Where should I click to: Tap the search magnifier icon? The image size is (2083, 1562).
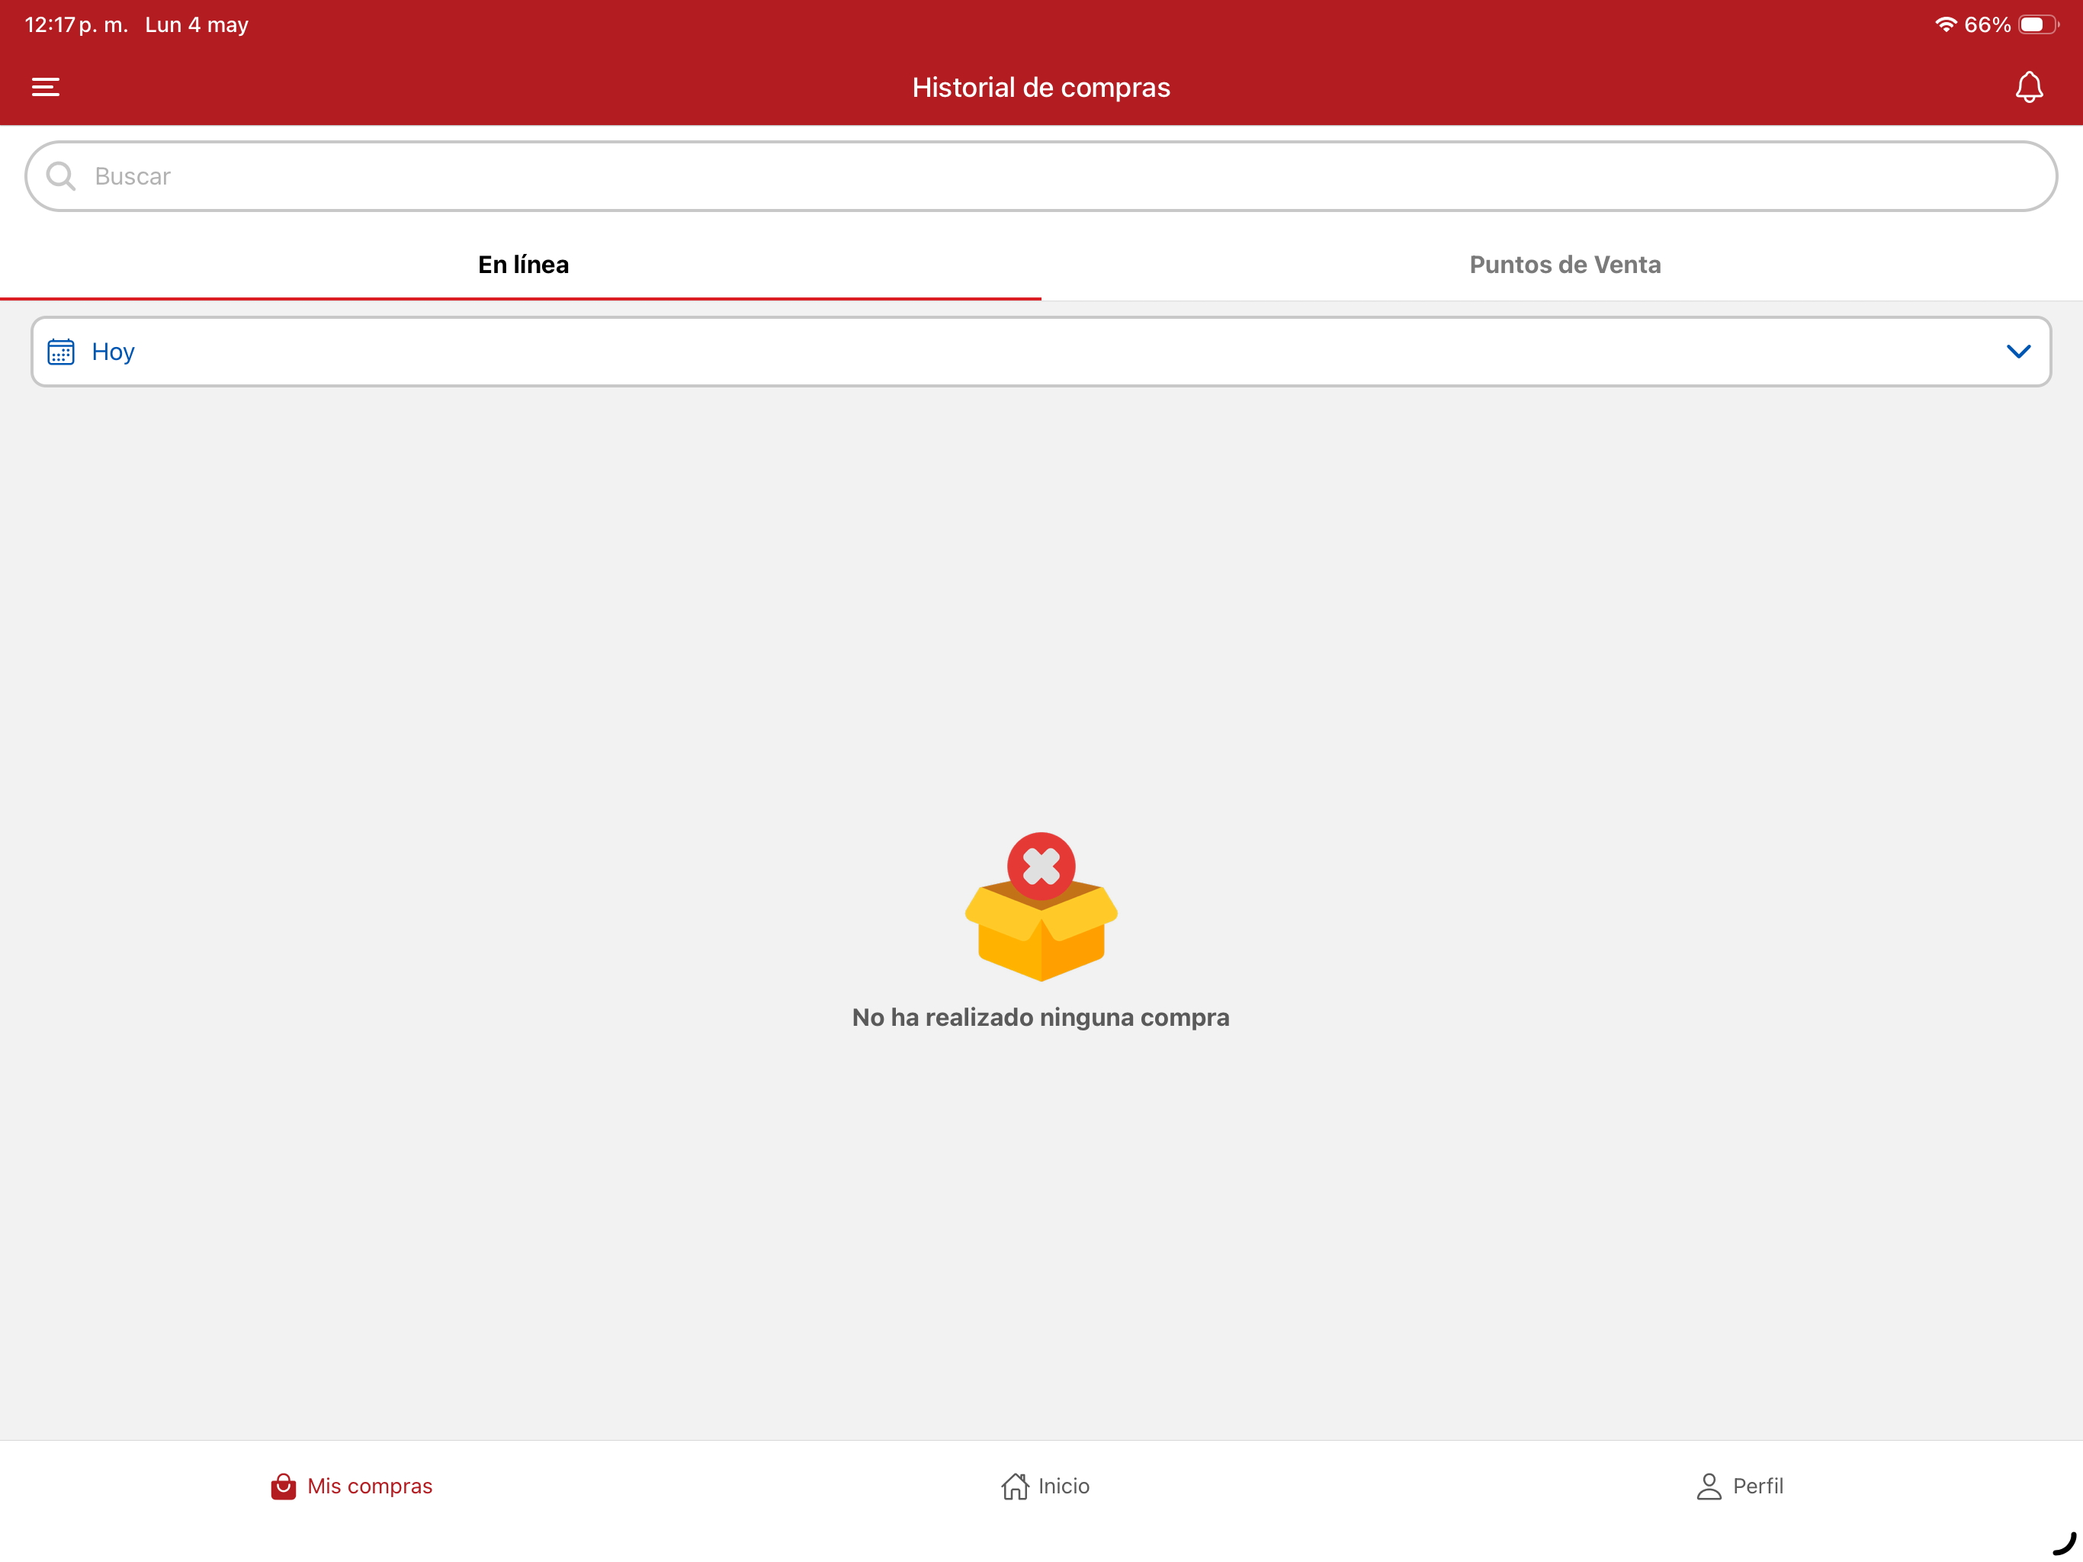(61, 176)
